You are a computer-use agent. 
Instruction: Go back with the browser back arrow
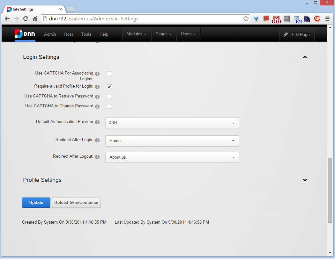tap(7, 19)
